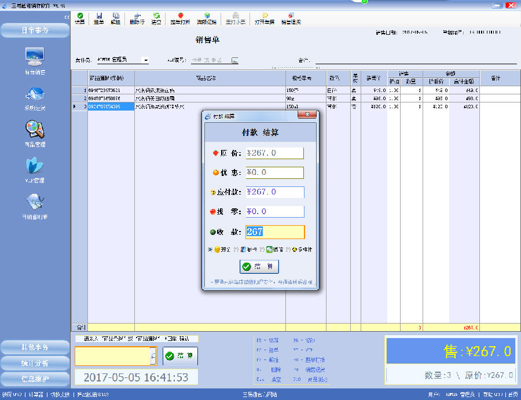
Task: Open the VIP管理 icon in sidebar
Action: click(35, 166)
